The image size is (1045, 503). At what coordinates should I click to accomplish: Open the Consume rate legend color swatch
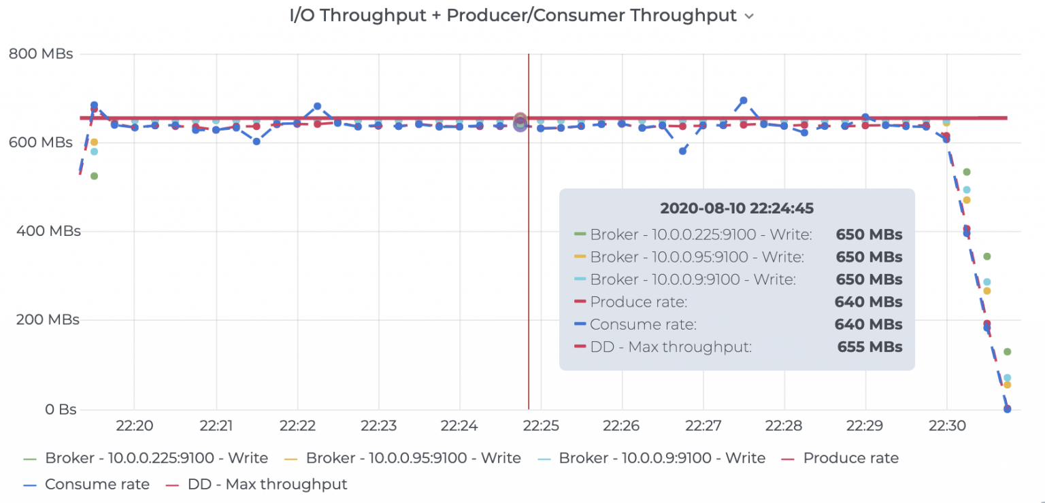28,485
